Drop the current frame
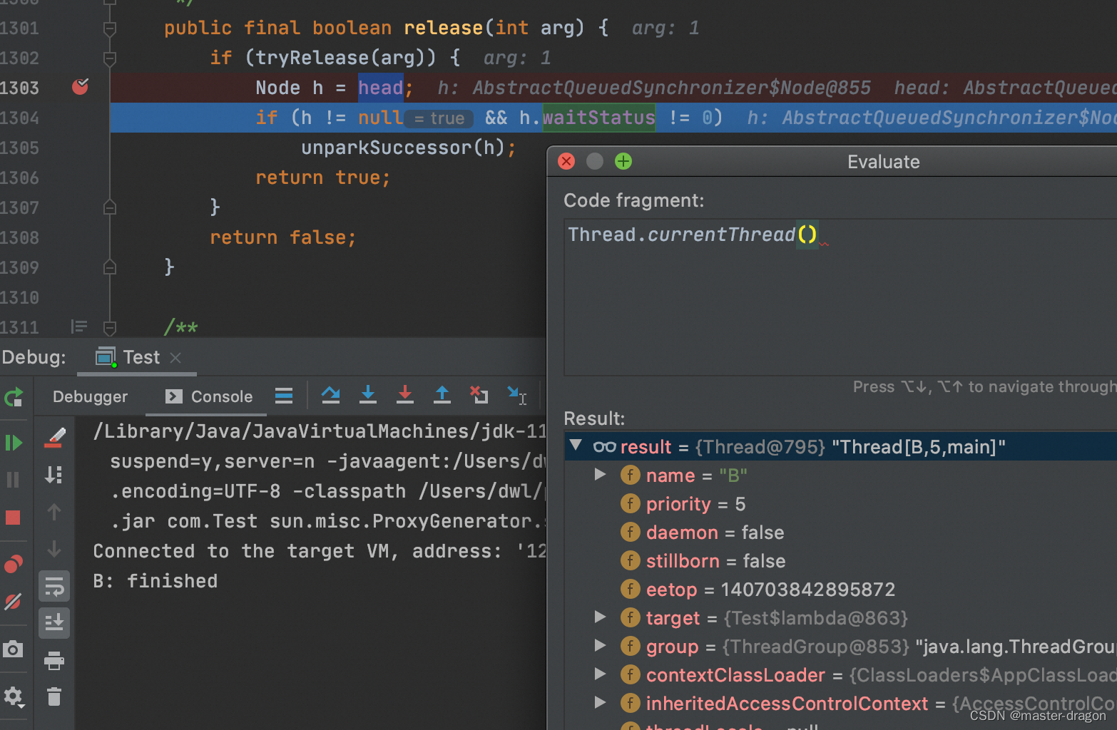Screen dimensions: 1117x730 coord(479,394)
